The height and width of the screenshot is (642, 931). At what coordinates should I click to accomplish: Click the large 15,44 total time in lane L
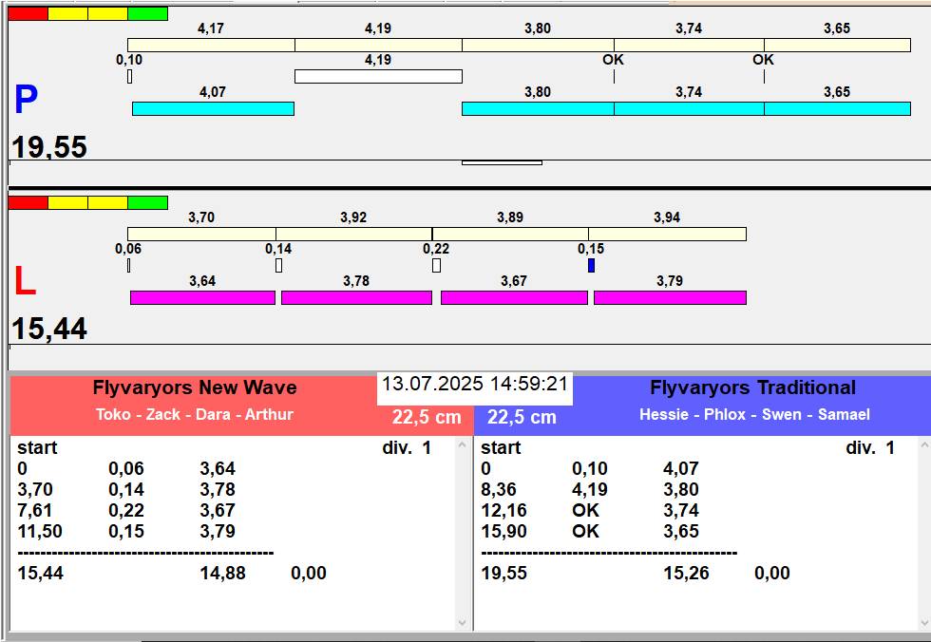(x=49, y=328)
